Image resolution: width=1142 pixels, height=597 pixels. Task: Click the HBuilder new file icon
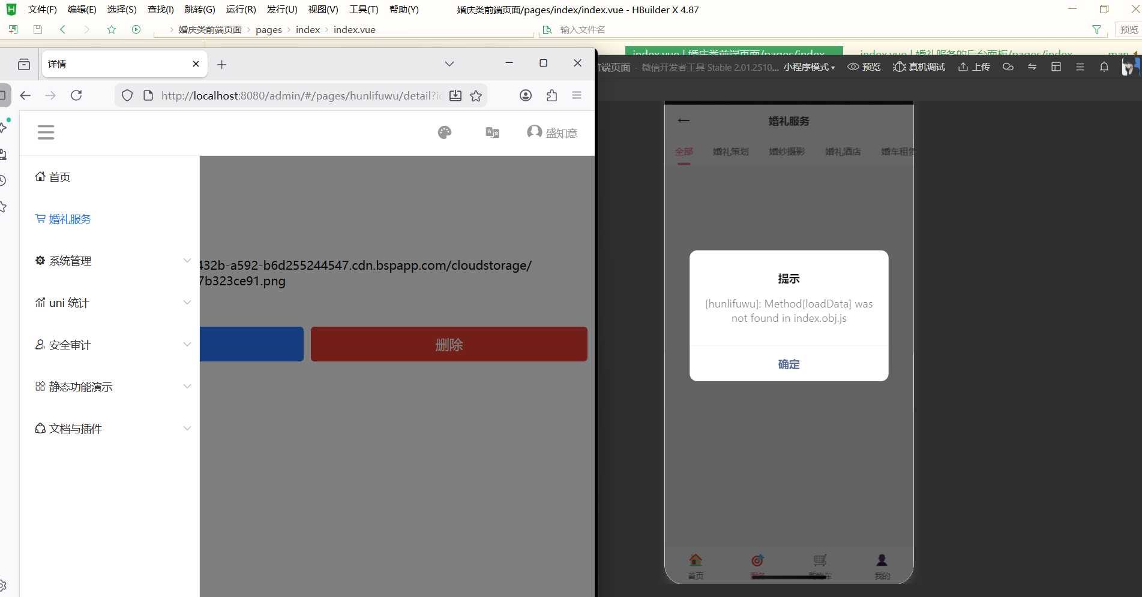pos(13,29)
